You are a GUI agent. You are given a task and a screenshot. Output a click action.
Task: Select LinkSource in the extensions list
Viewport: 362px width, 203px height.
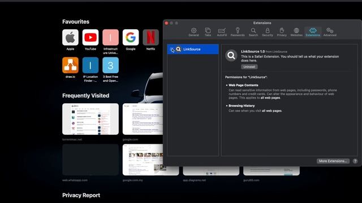pos(193,49)
